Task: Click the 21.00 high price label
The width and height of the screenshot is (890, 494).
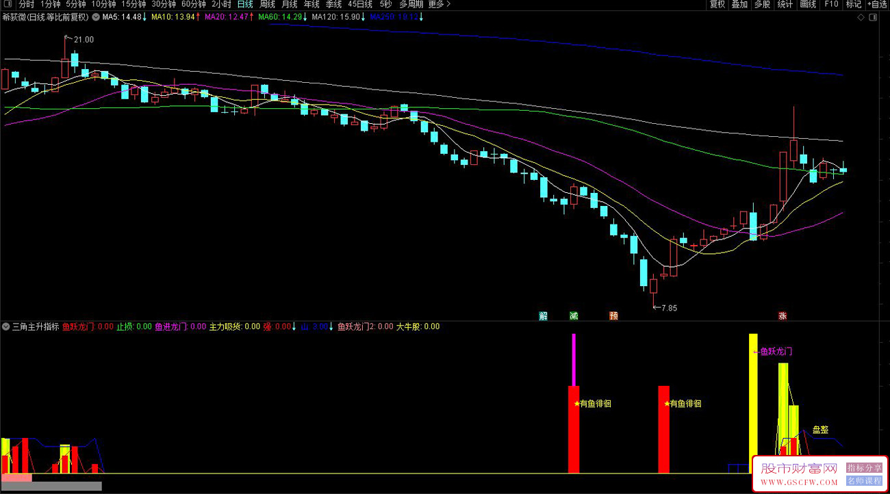Action: tap(84, 40)
